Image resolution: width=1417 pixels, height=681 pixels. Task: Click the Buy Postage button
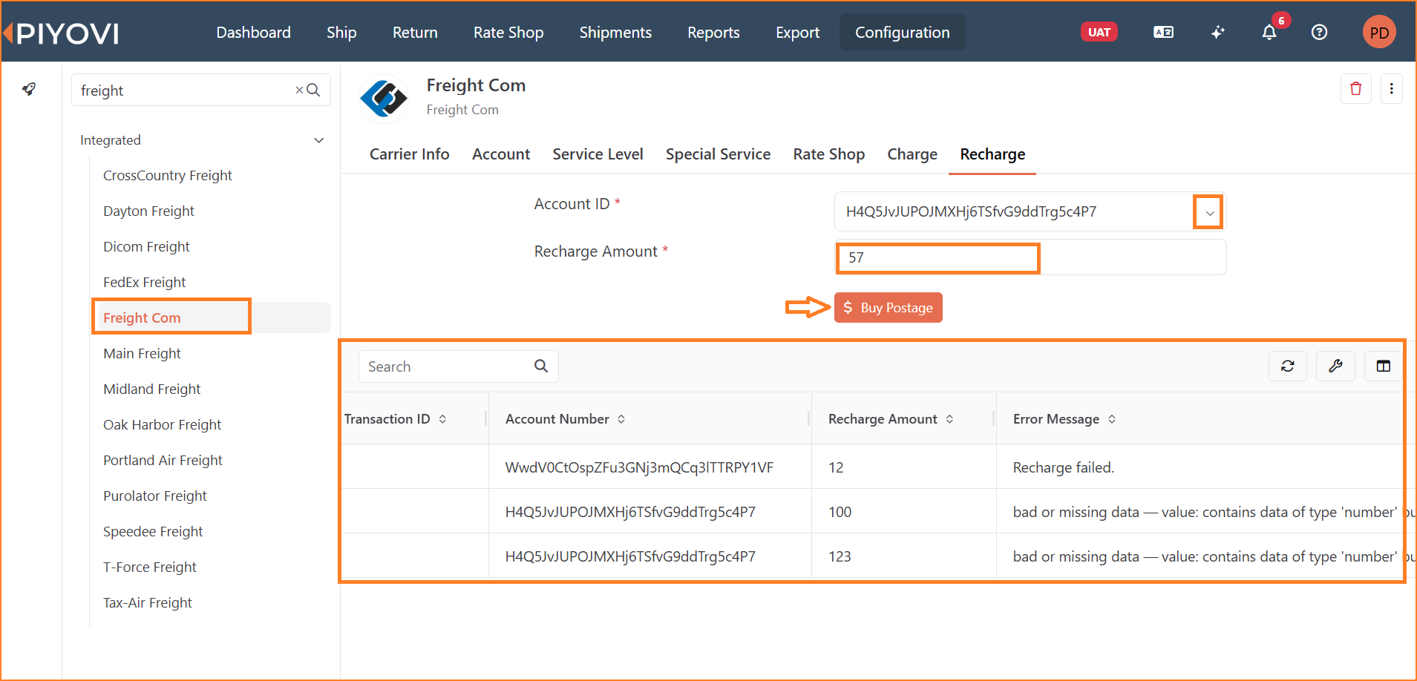[889, 308]
